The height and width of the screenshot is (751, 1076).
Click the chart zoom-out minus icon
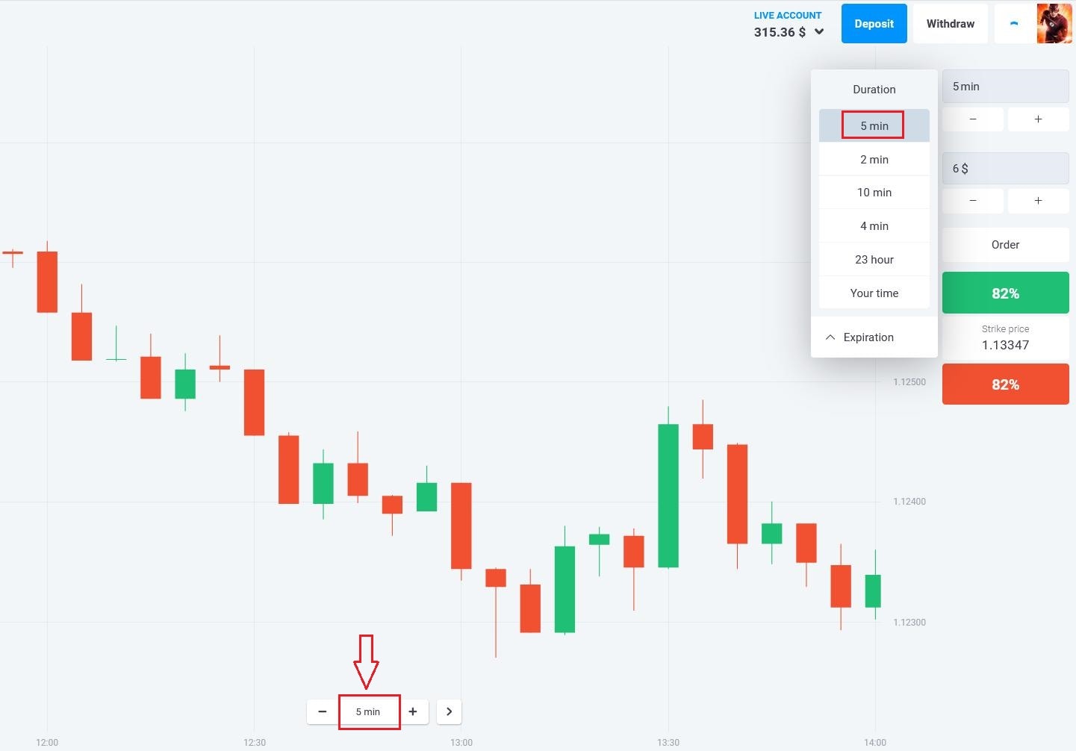323,711
